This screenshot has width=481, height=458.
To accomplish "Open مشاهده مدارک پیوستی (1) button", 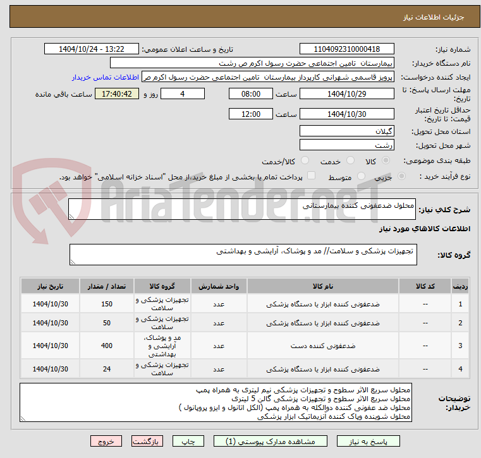I will click(271, 442).
